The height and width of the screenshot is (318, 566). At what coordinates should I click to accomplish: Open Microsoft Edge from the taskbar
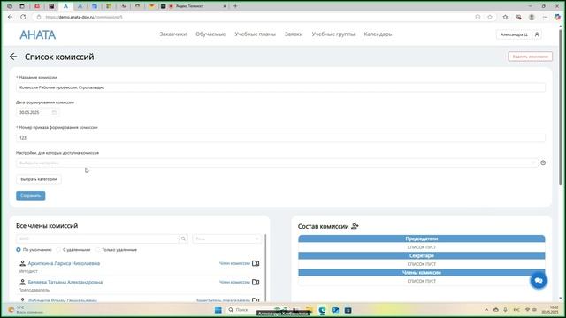[322, 310]
